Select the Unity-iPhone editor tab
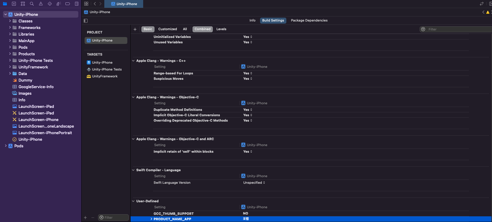 tap(124, 4)
